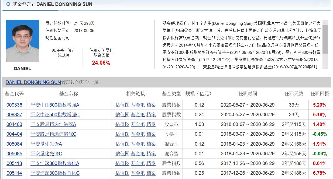Open 档案 for fund 009337
The height and width of the screenshot is (179, 333).
[151, 115]
